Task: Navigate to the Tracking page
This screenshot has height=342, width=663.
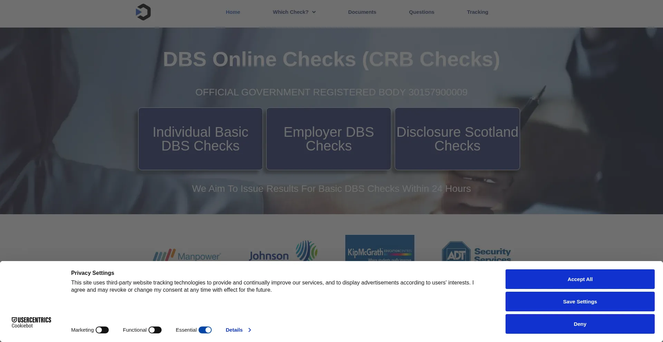Action: (477, 12)
